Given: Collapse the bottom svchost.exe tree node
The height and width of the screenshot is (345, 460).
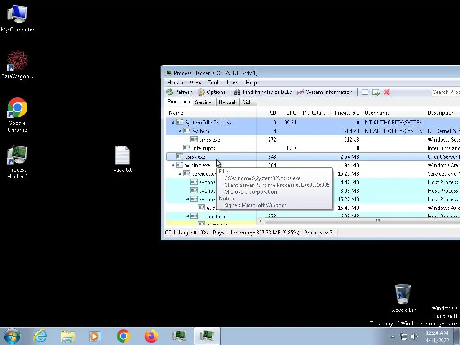Looking at the screenshot, I should (187, 216).
